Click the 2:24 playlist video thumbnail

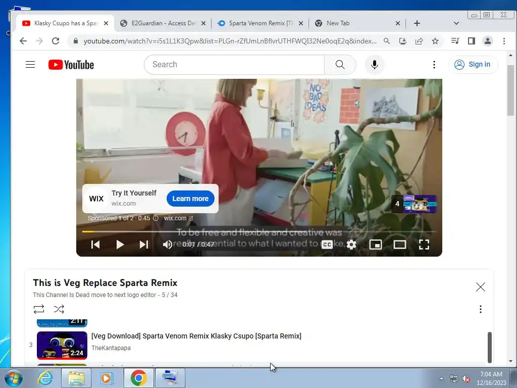click(x=62, y=346)
